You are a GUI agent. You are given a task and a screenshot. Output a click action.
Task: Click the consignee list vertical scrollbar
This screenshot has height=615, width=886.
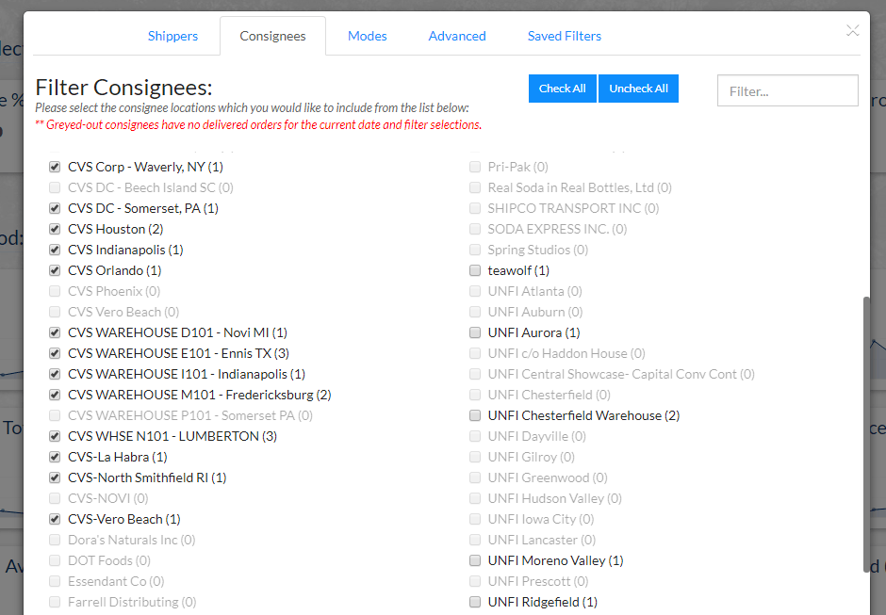[x=866, y=435]
